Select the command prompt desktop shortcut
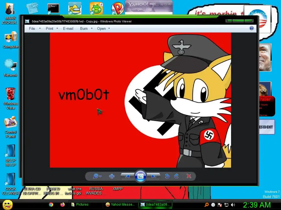This screenshot has width=281, height=210. pyautogui.click(x=53, y=8)
